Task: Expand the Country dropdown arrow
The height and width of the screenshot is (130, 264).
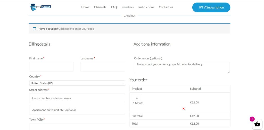Action: coord(123,83)
